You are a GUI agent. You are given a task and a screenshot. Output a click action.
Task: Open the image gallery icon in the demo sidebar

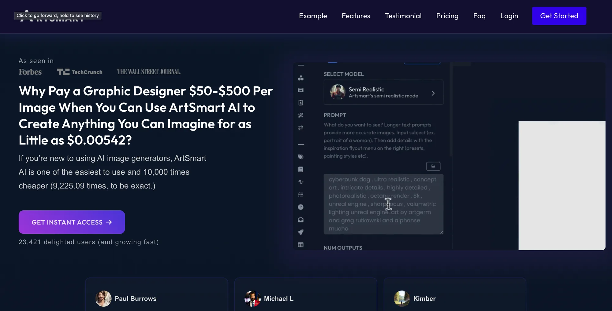click(301, 90)
